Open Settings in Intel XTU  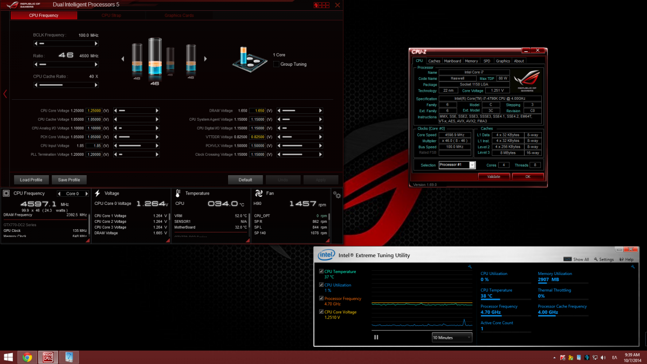604,259
